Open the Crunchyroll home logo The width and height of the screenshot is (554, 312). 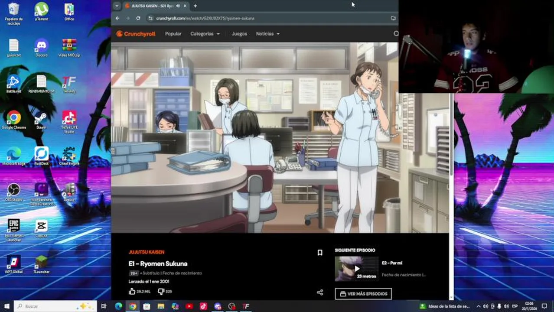(136, 34)
